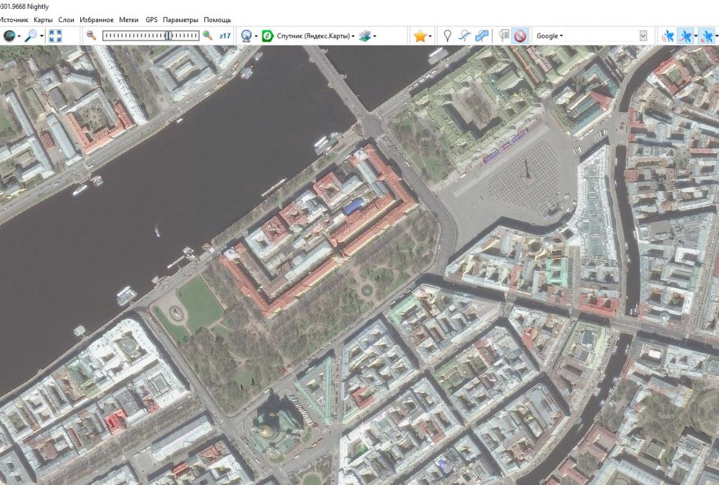
Task: Open the Слои menu
Action: coord(66,20)
